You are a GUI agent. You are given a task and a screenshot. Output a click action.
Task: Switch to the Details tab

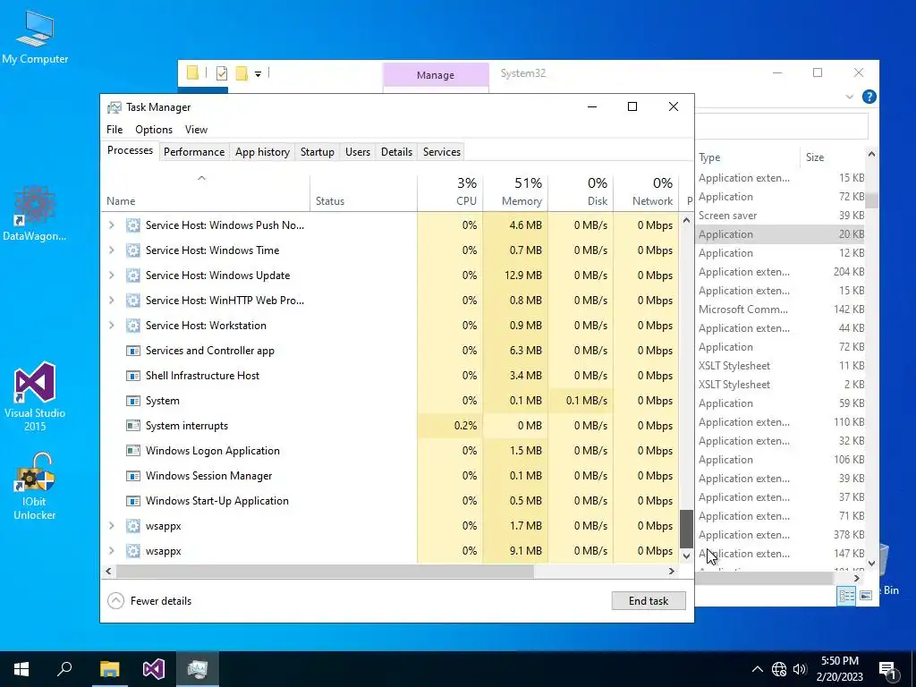pos(396,152)
